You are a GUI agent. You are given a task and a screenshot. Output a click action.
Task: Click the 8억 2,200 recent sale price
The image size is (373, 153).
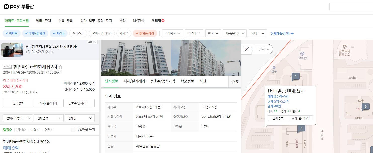13,87
